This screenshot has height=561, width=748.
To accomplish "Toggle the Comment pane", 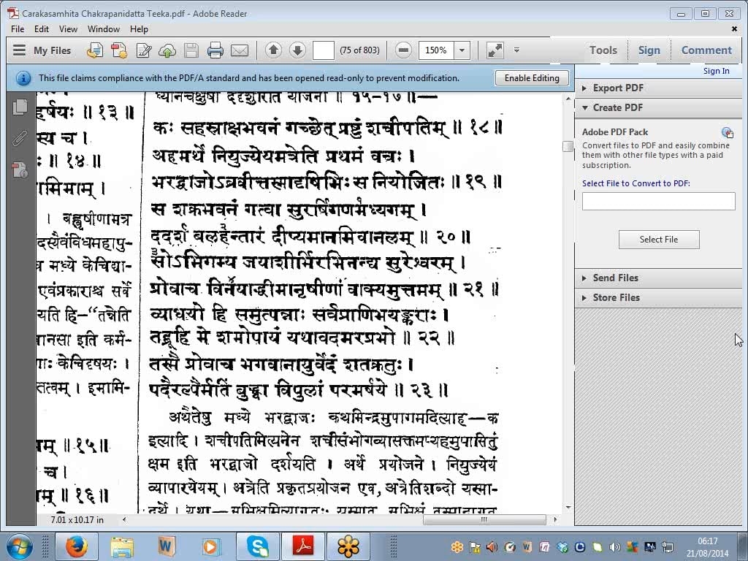I will pyautogui.click(x=706, y=50).
